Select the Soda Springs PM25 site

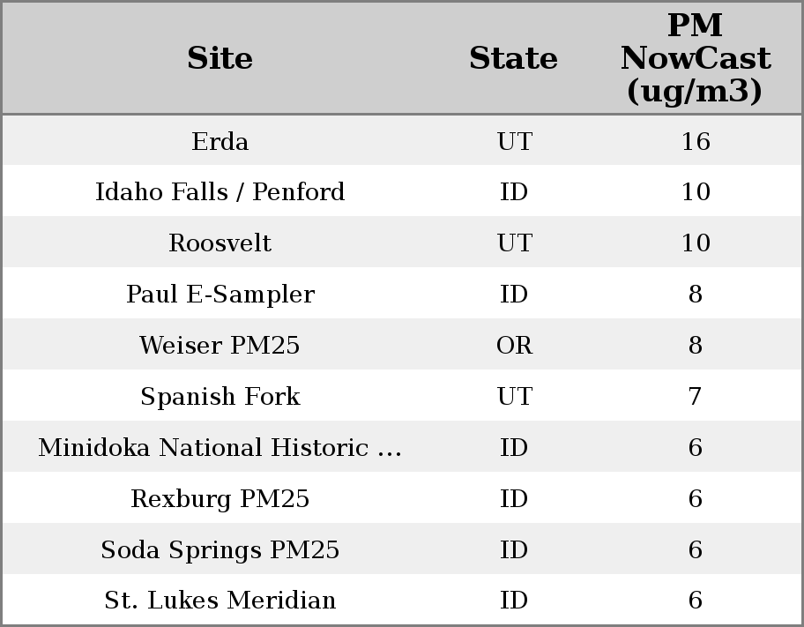click(x=220, y=550)
